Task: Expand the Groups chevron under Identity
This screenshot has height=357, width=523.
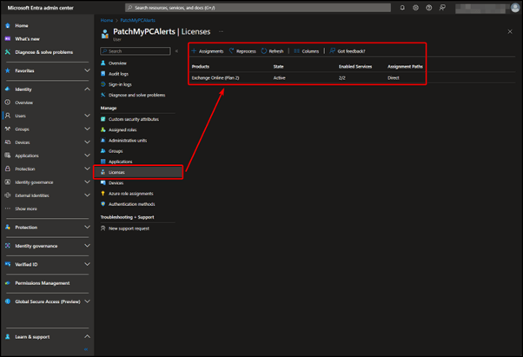Action: 87,129
